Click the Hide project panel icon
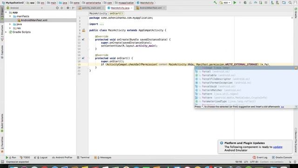 [x=73, y=8]
